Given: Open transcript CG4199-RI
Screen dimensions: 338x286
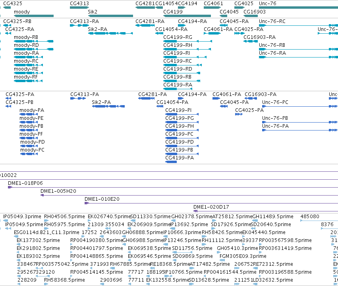Looking at the screenshot, I should (x=185, y=57).
